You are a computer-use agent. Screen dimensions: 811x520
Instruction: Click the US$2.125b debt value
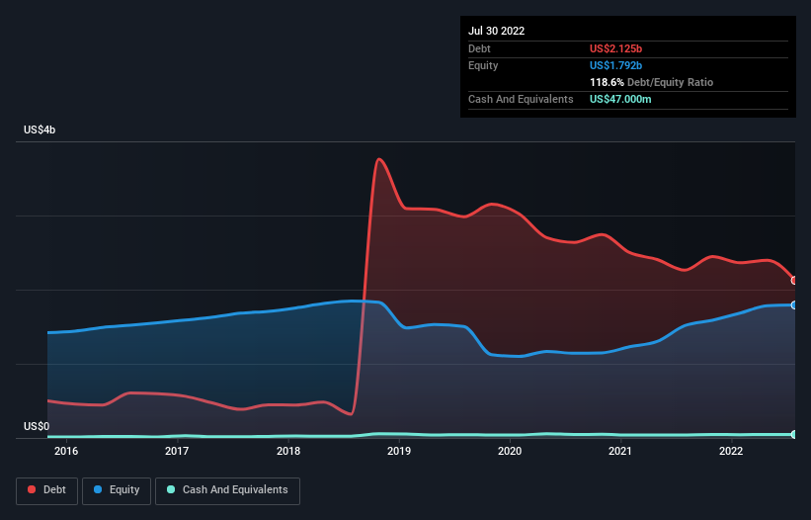pyautogui.click(x=615, y=48)
